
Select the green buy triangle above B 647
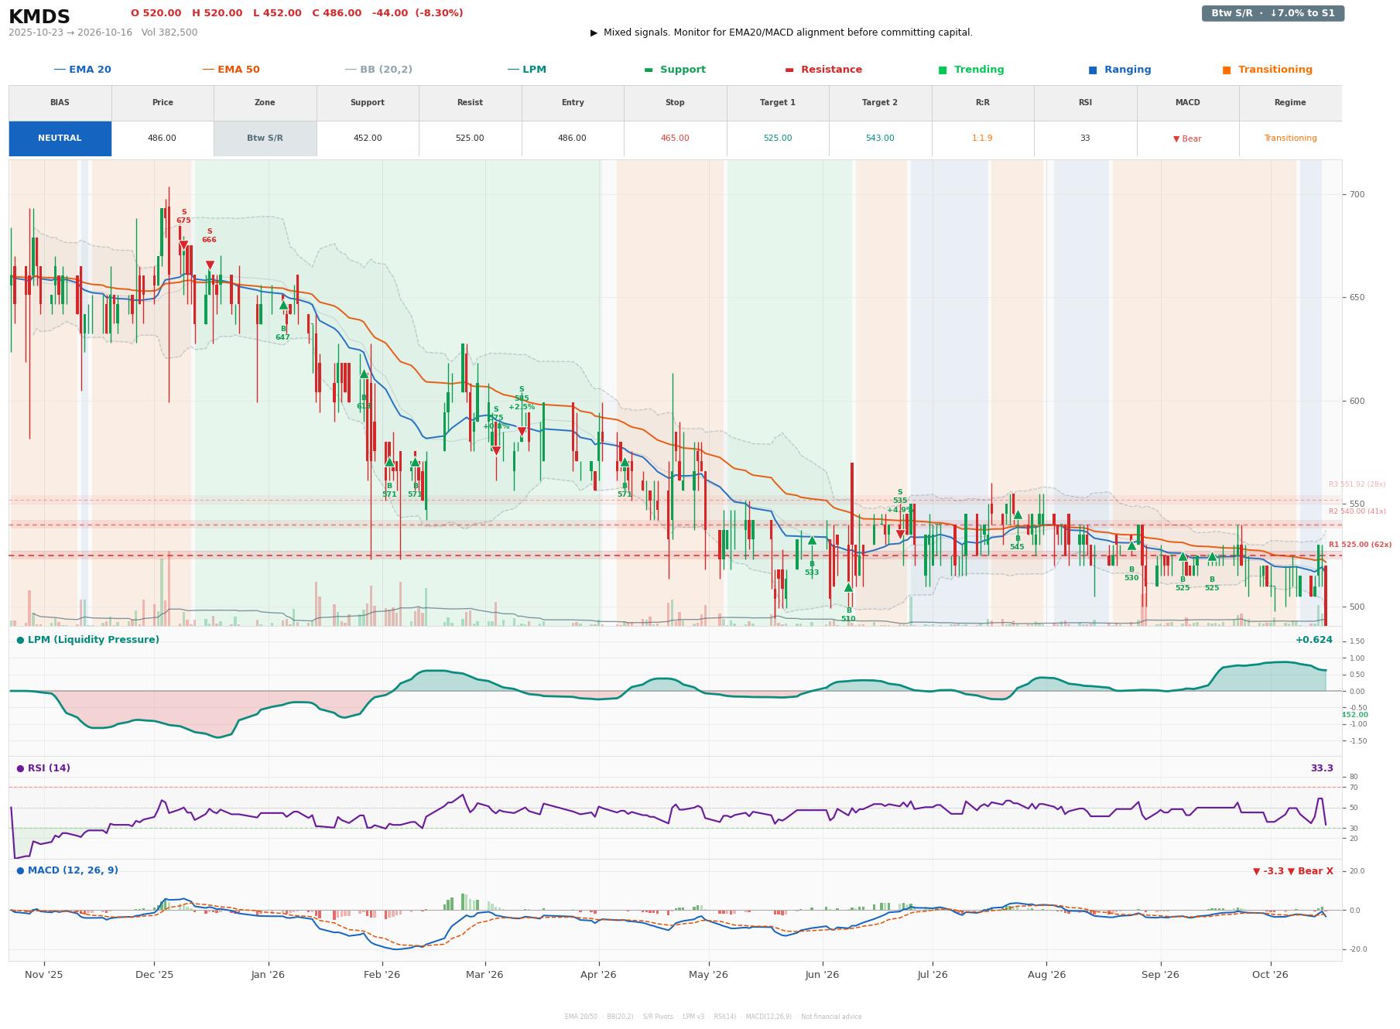(x=283, y=305)
